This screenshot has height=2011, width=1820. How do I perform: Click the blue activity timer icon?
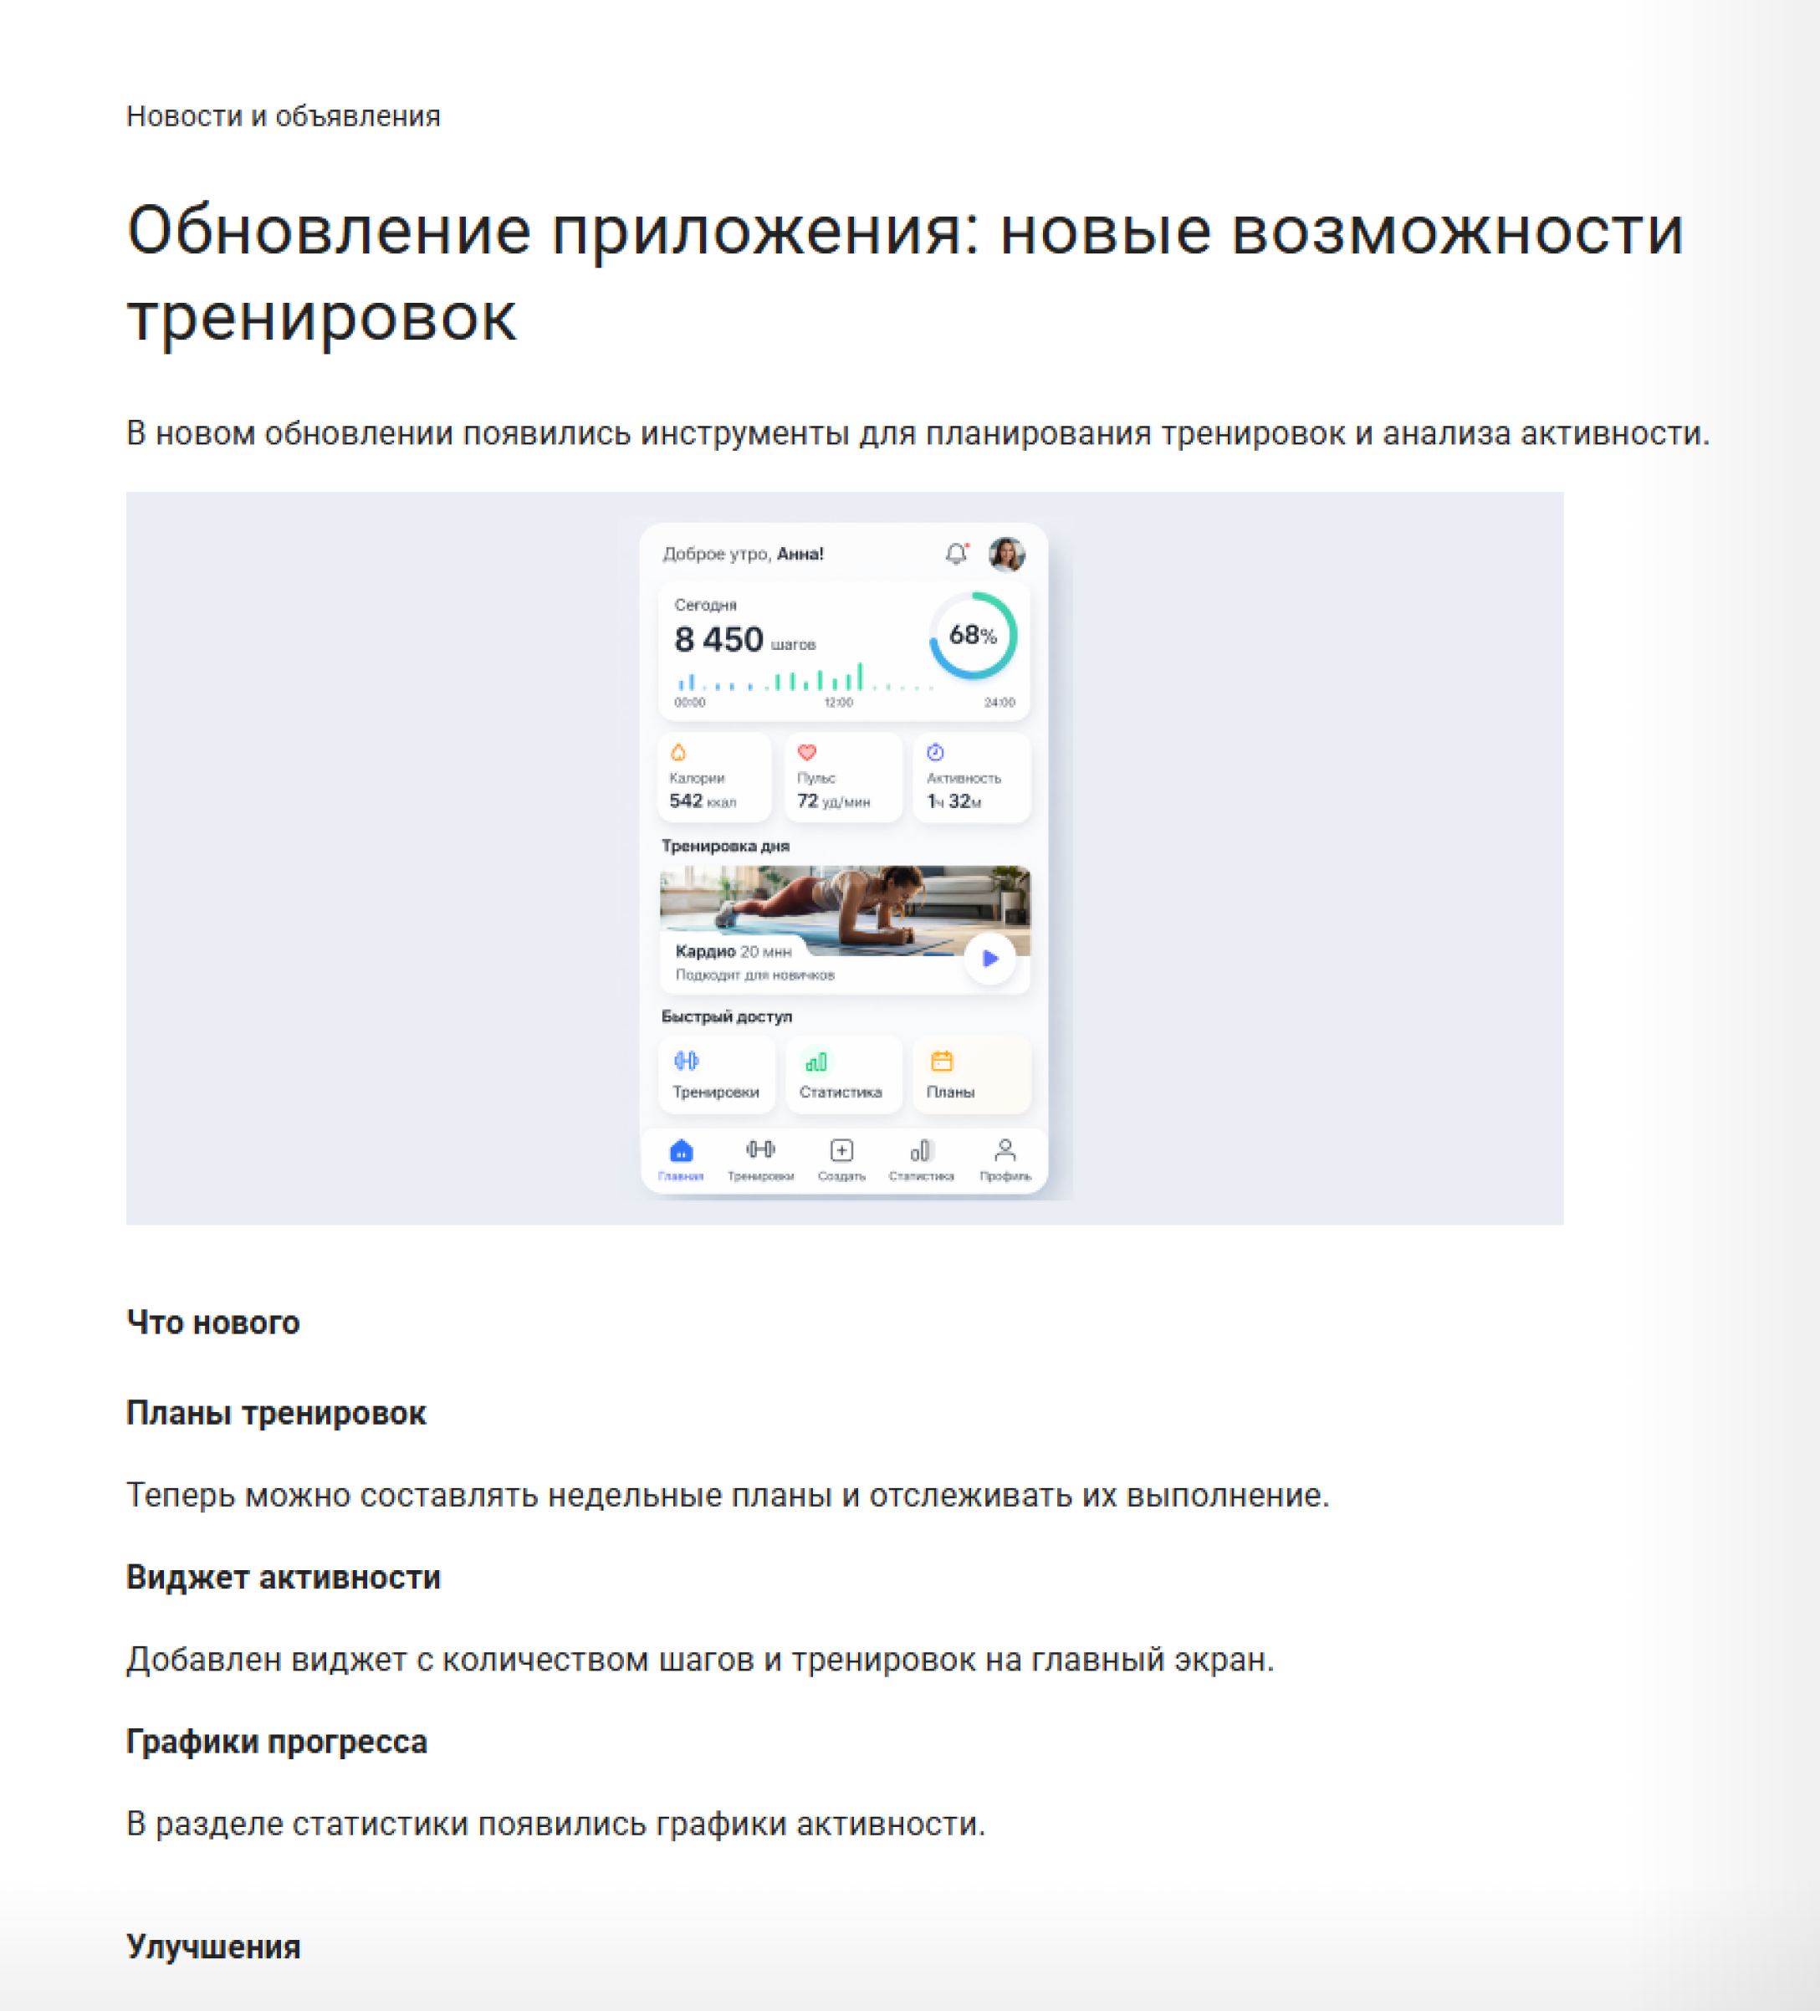(935, 752)
